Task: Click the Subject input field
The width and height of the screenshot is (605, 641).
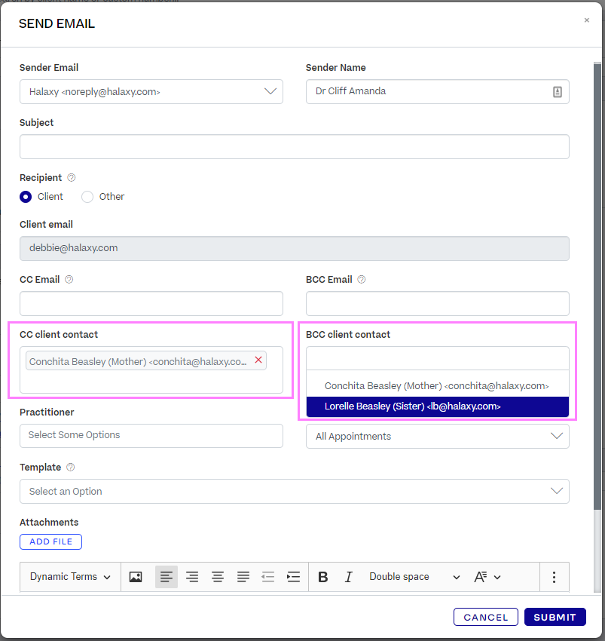Action: (294, 147)
